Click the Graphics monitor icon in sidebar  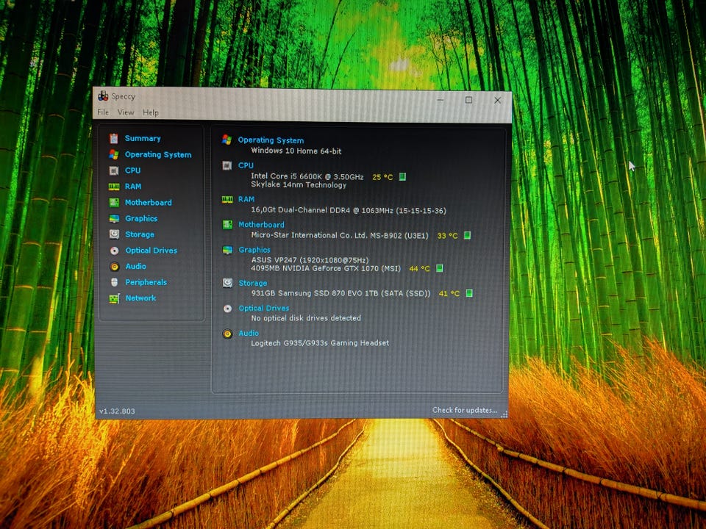click(x=115, y=219)
